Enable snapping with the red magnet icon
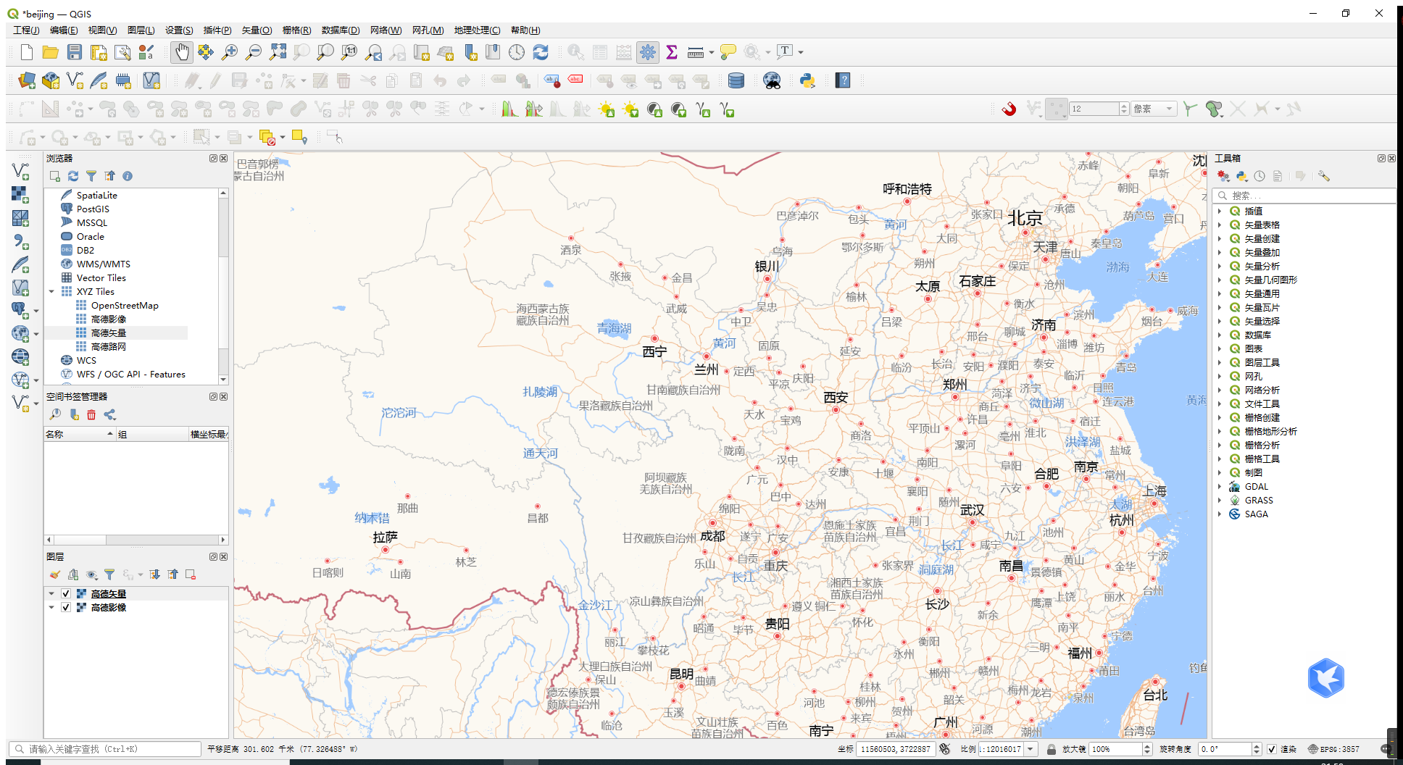 click(x=1009, y=109)
